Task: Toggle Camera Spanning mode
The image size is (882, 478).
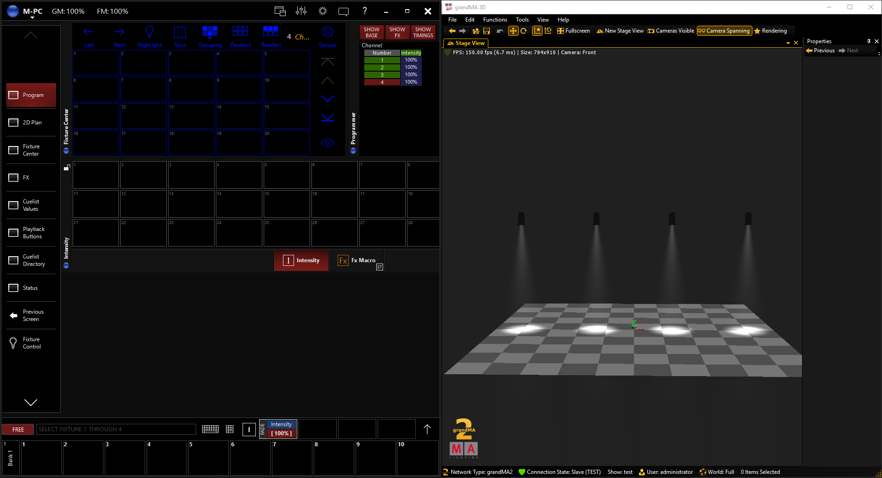Action: tap(724, 31)
